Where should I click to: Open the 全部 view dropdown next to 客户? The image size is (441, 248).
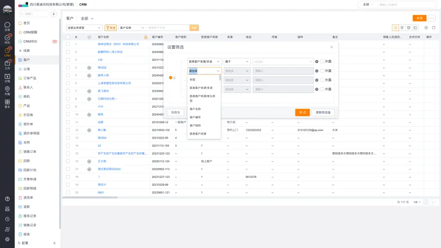pyautogui.click(x=87, y=18)
